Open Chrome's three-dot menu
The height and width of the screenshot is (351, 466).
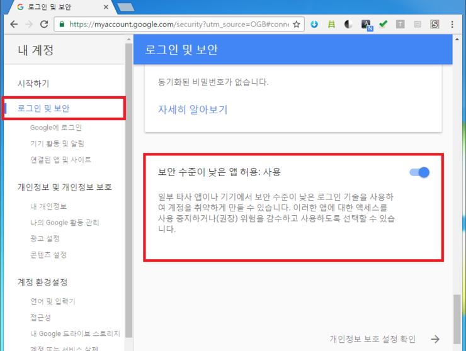tap(452, 25)
